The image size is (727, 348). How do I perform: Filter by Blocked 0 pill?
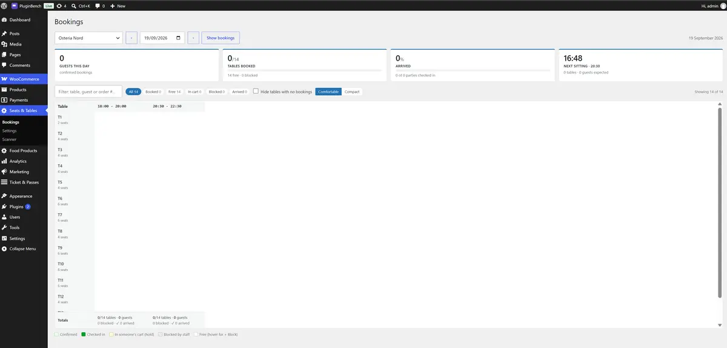point(216,92)
